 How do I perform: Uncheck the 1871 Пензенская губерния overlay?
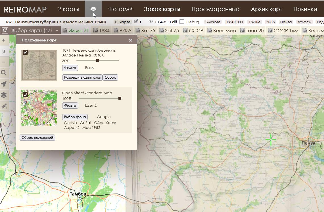(x=25, y=52)
